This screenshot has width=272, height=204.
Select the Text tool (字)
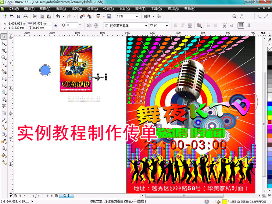4,107
